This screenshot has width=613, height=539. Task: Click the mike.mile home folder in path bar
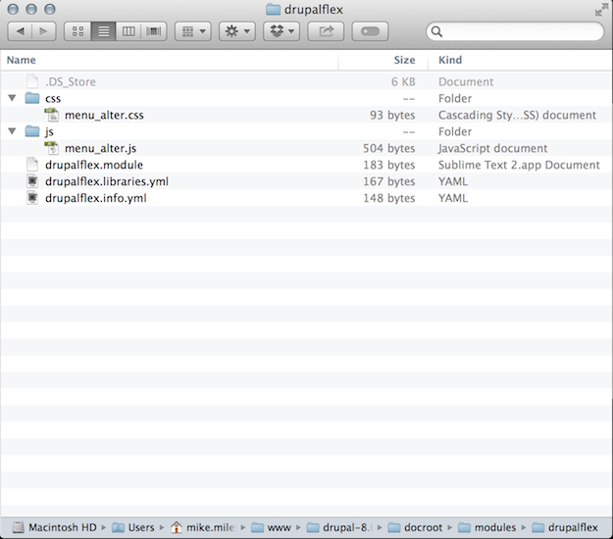coord(202,527)
